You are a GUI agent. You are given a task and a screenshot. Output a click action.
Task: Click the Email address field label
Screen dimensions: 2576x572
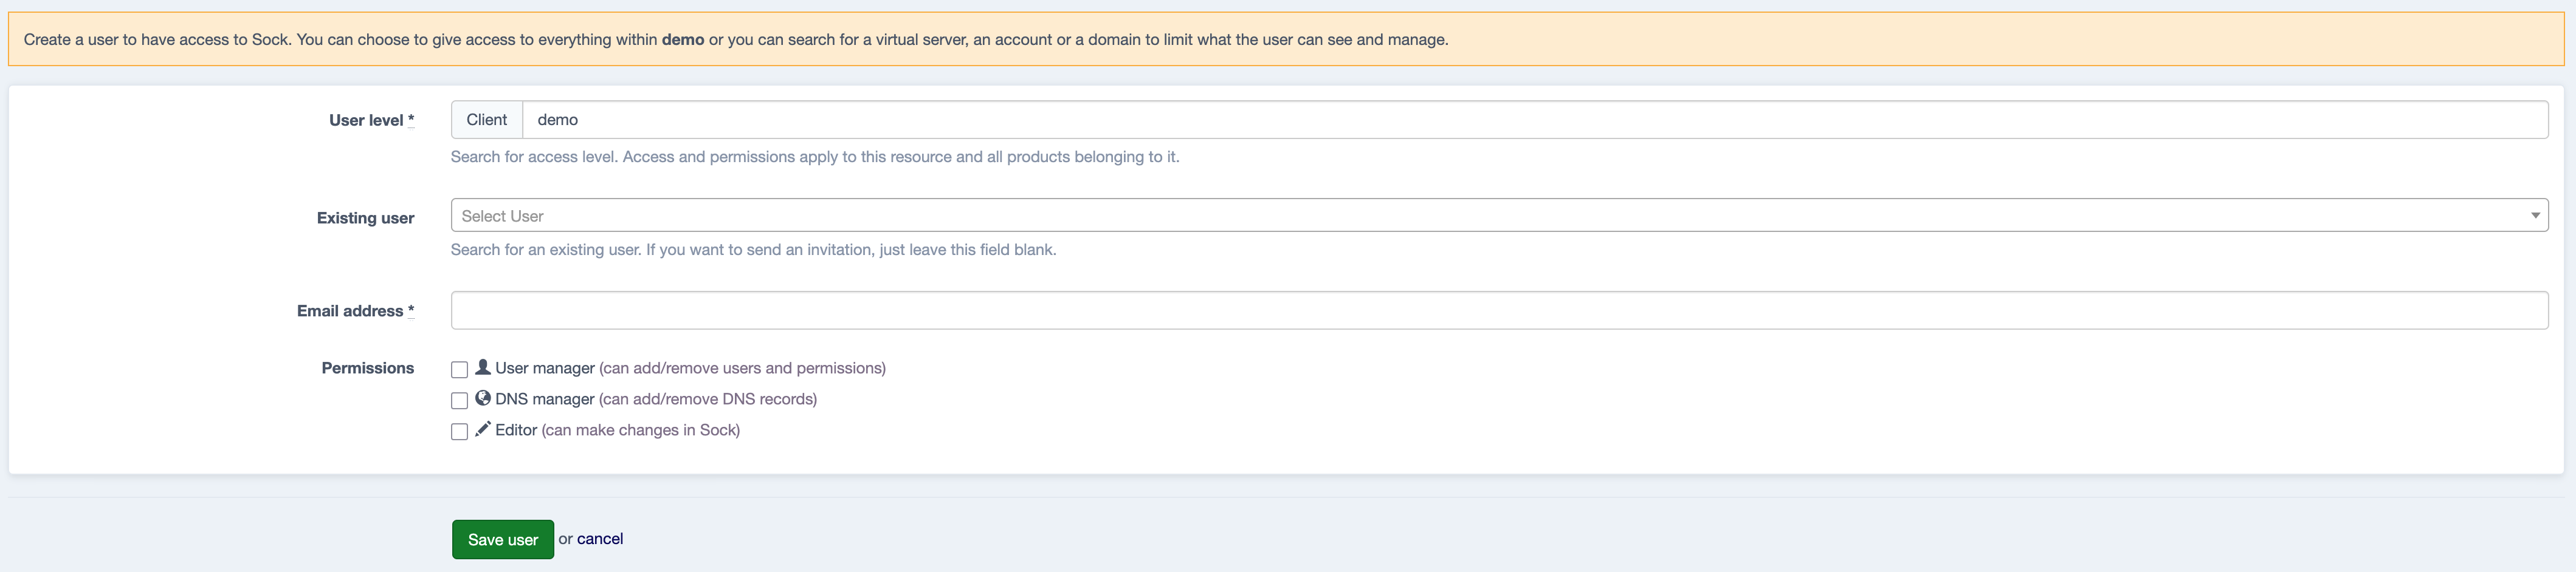(349, 310)
